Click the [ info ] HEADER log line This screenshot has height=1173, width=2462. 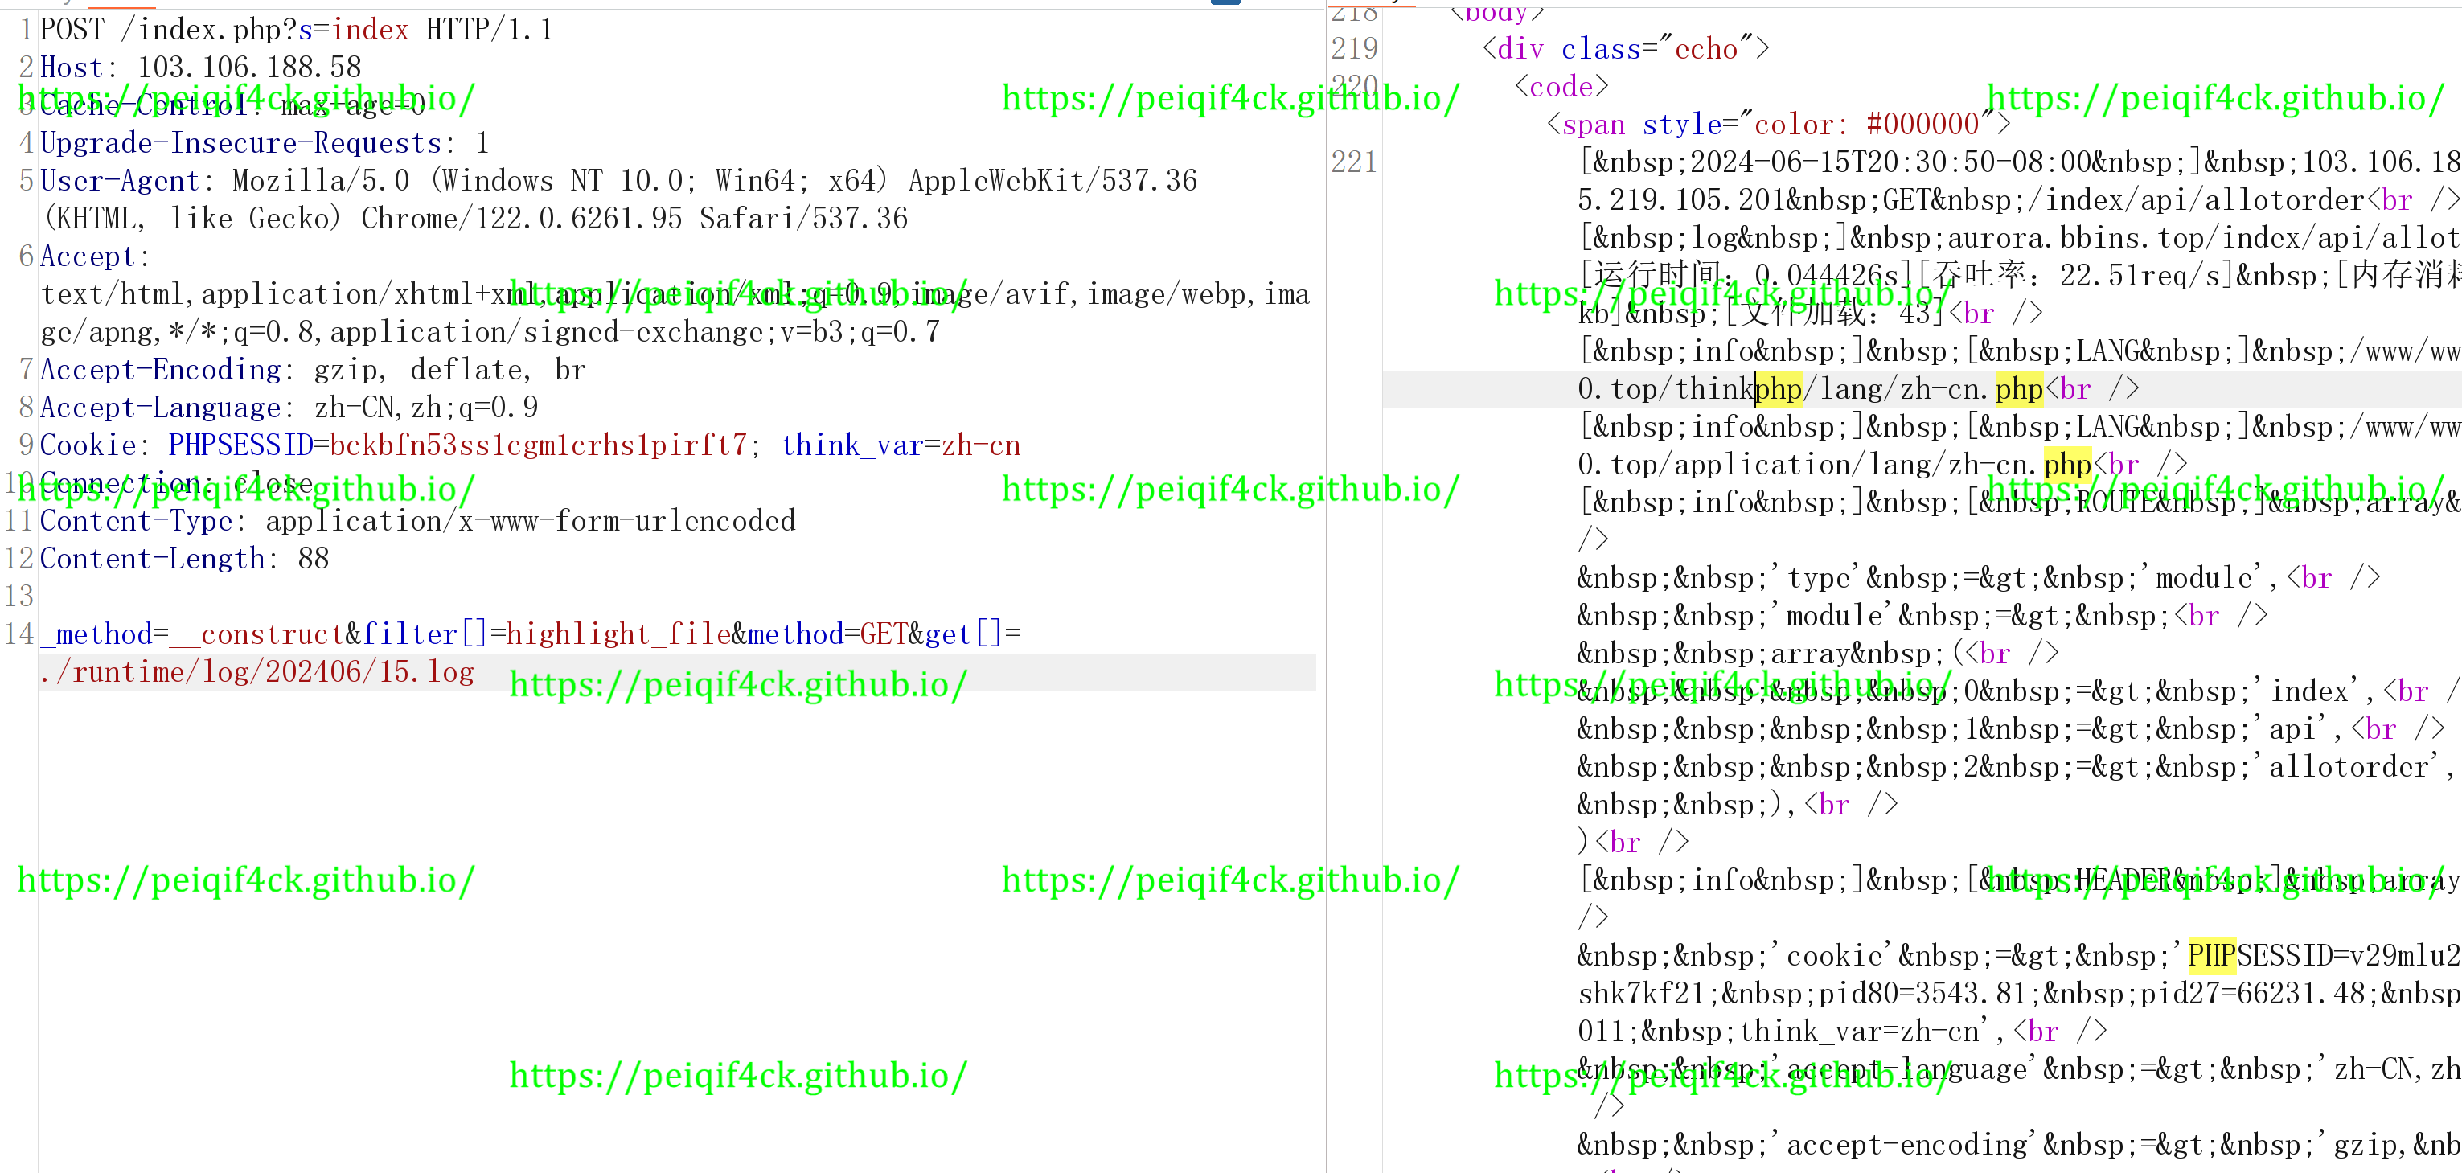tap(2020, 880)
